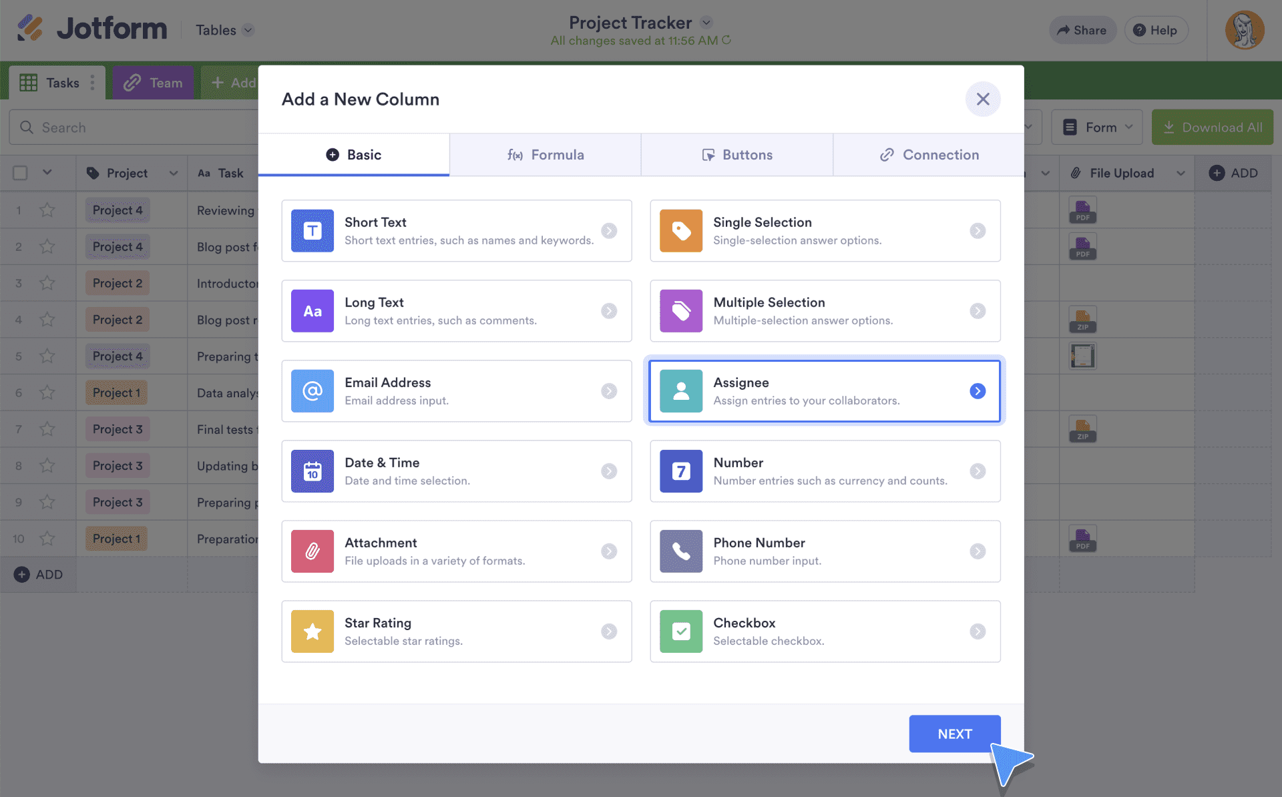Select the Long Text column type icon
1282x797 pixels.
(x=312, y=310)
